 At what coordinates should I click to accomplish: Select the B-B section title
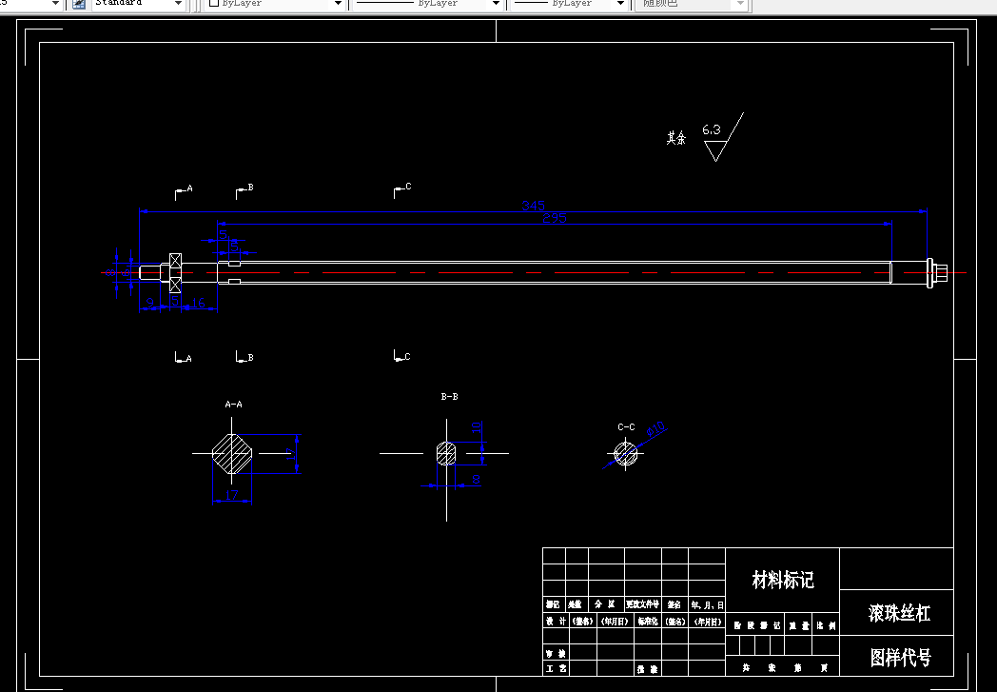450,396
